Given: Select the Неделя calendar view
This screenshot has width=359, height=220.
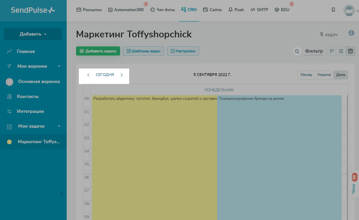Looking at the screenshot, I should point(324,75).
